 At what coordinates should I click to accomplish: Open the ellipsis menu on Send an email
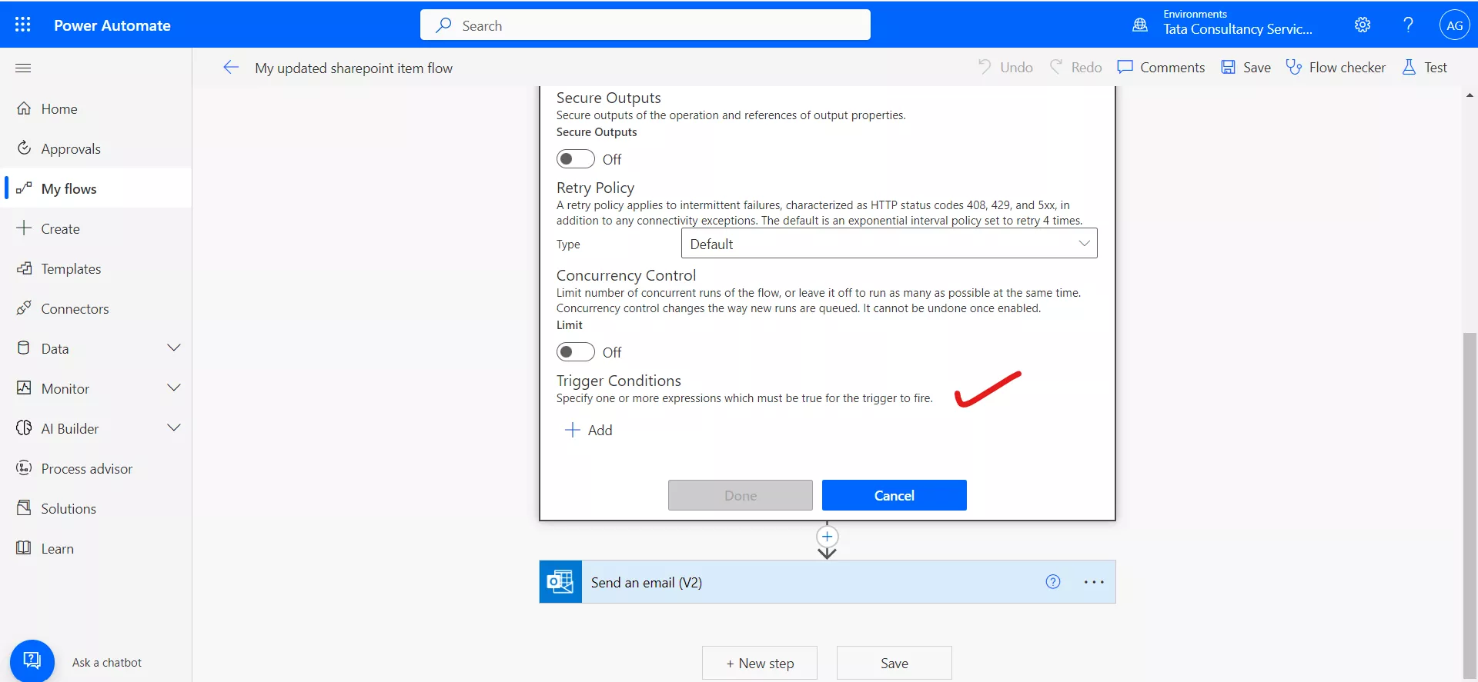pos(1094,582)
